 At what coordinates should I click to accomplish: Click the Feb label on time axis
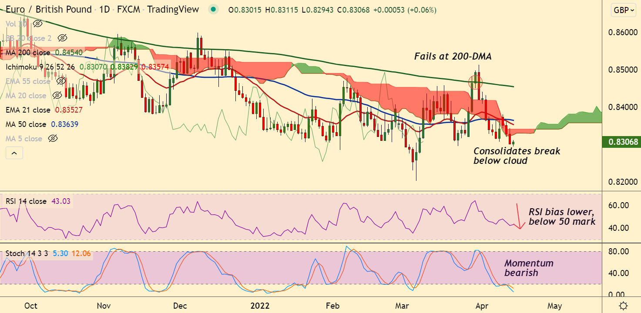click(x=332, y=305)
